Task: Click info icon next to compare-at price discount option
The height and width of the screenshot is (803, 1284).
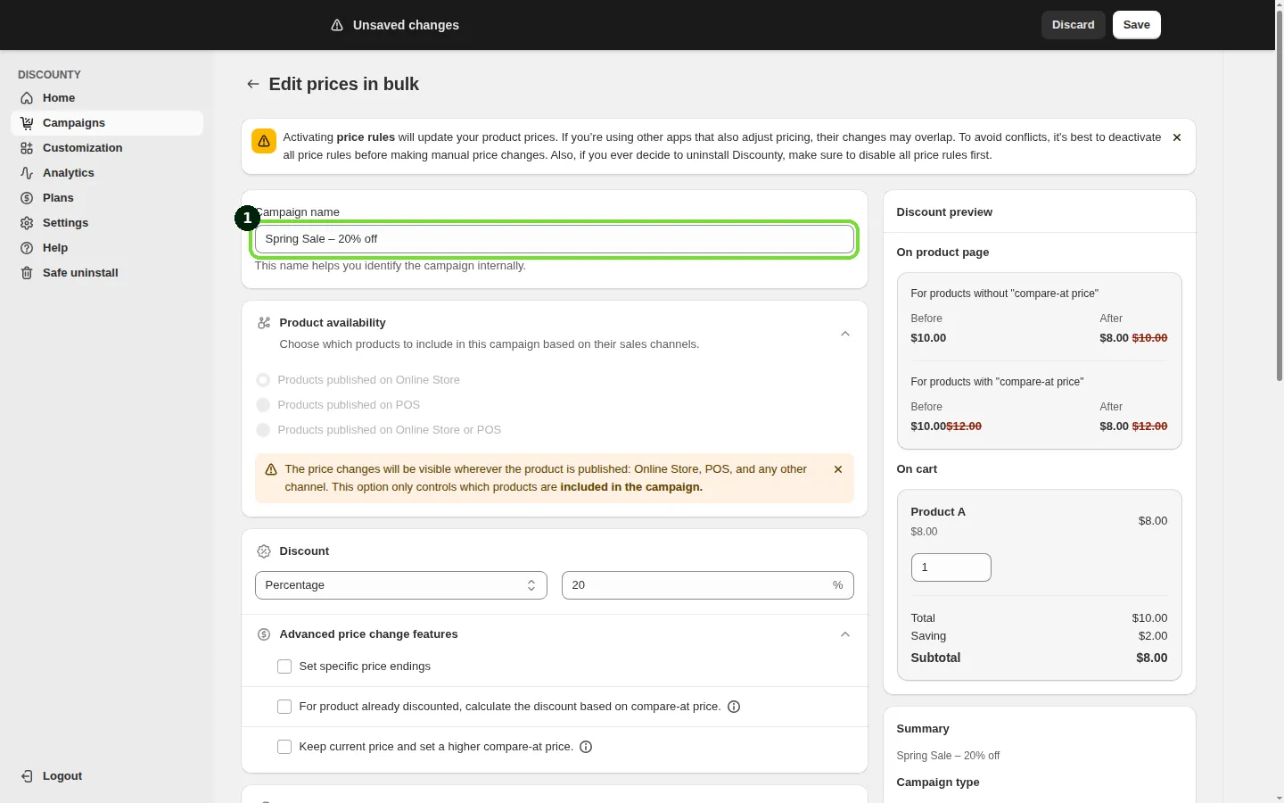Action: coord(734,707)
